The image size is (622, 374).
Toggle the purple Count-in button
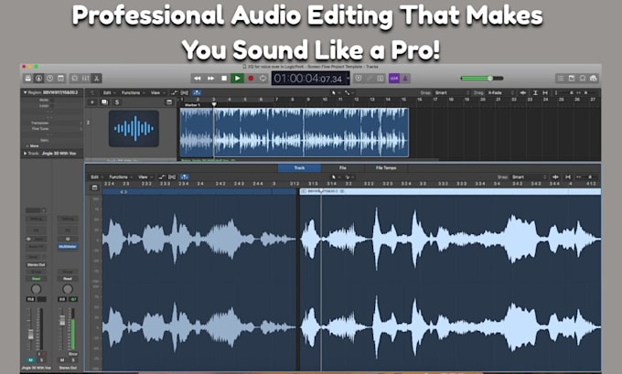click(x=394, y=78)
